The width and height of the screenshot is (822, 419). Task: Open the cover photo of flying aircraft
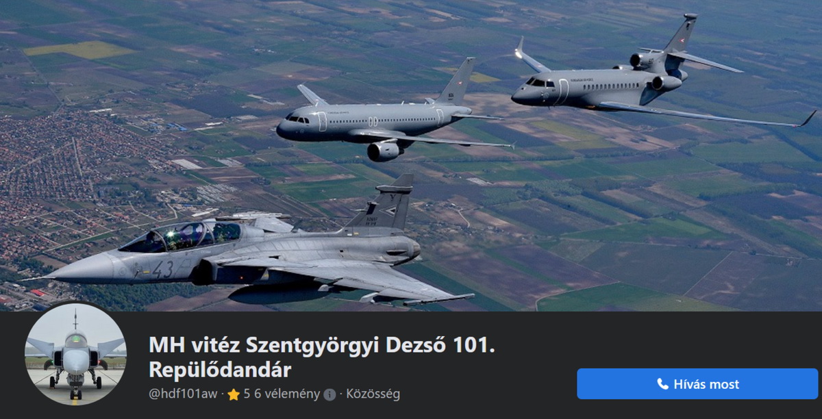(411, 155)
